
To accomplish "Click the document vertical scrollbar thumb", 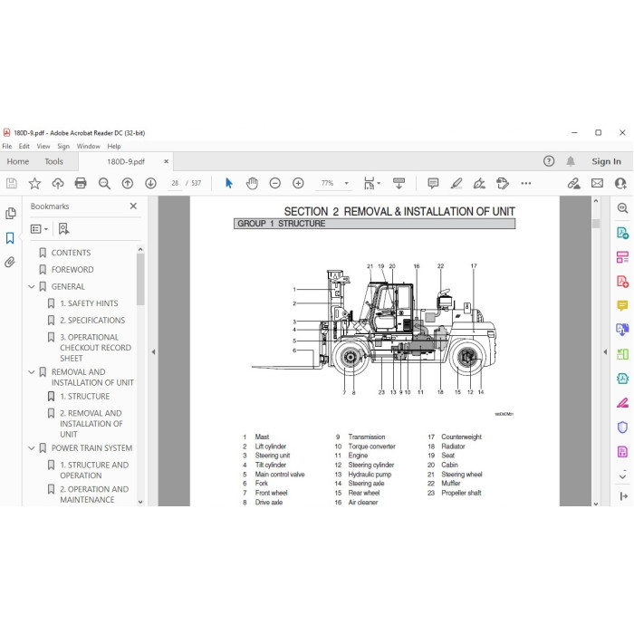I will pos(596,224).
